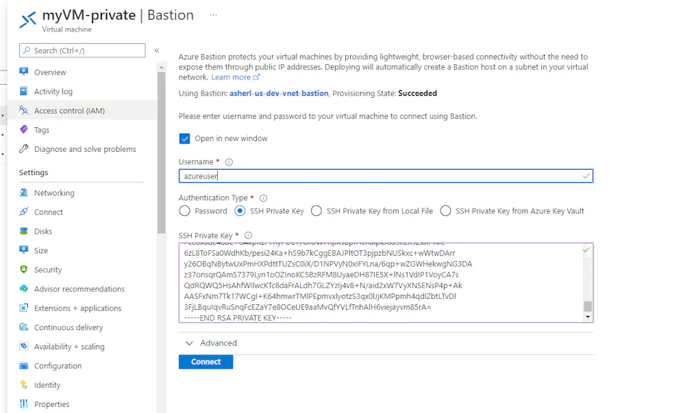685x413 pixels.
Task: Collapse the sidebar menu with chevron
Action: 157,51
